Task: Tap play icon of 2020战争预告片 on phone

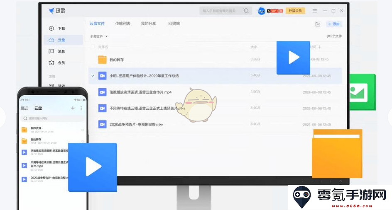Action: pyautogui.click(x=24, y=179)
